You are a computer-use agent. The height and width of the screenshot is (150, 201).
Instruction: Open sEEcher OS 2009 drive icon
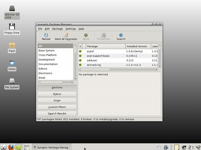click(12, 8)
